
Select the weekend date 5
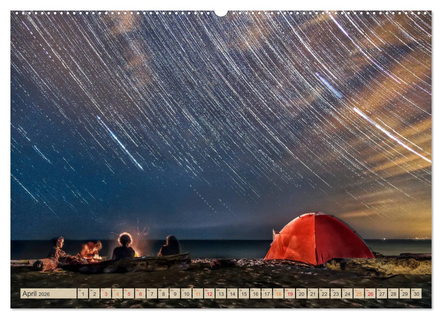pyautogui.click(x=130, y=293)
